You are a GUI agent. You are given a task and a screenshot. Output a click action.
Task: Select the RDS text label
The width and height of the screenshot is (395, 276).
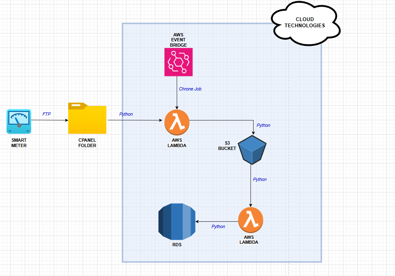point(177,244)
